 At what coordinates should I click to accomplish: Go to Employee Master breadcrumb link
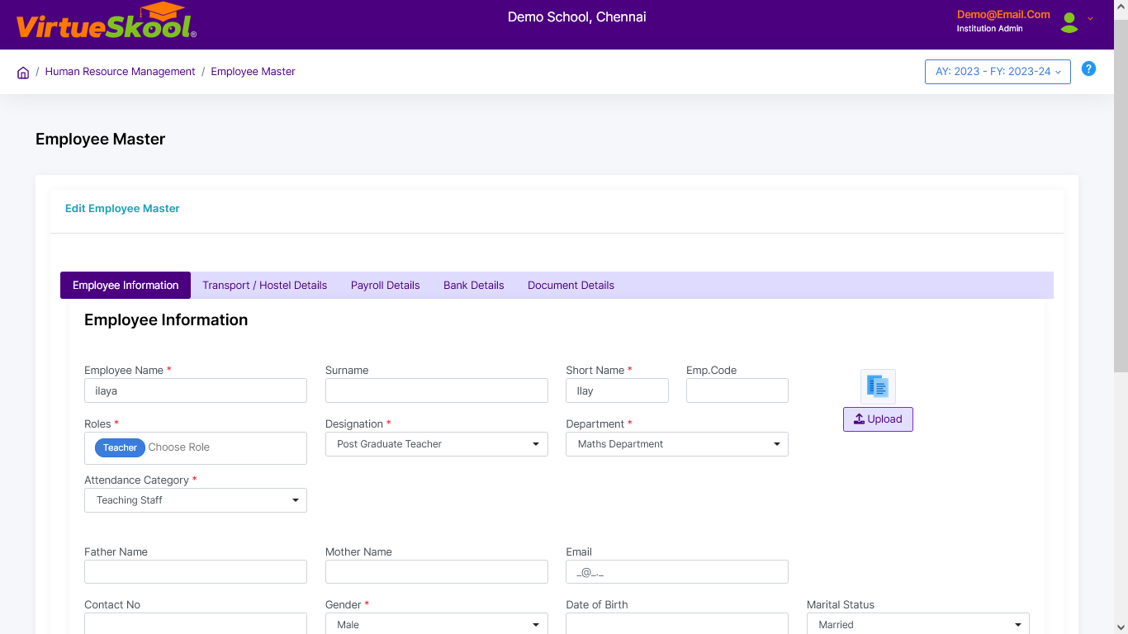coord(253,72)
